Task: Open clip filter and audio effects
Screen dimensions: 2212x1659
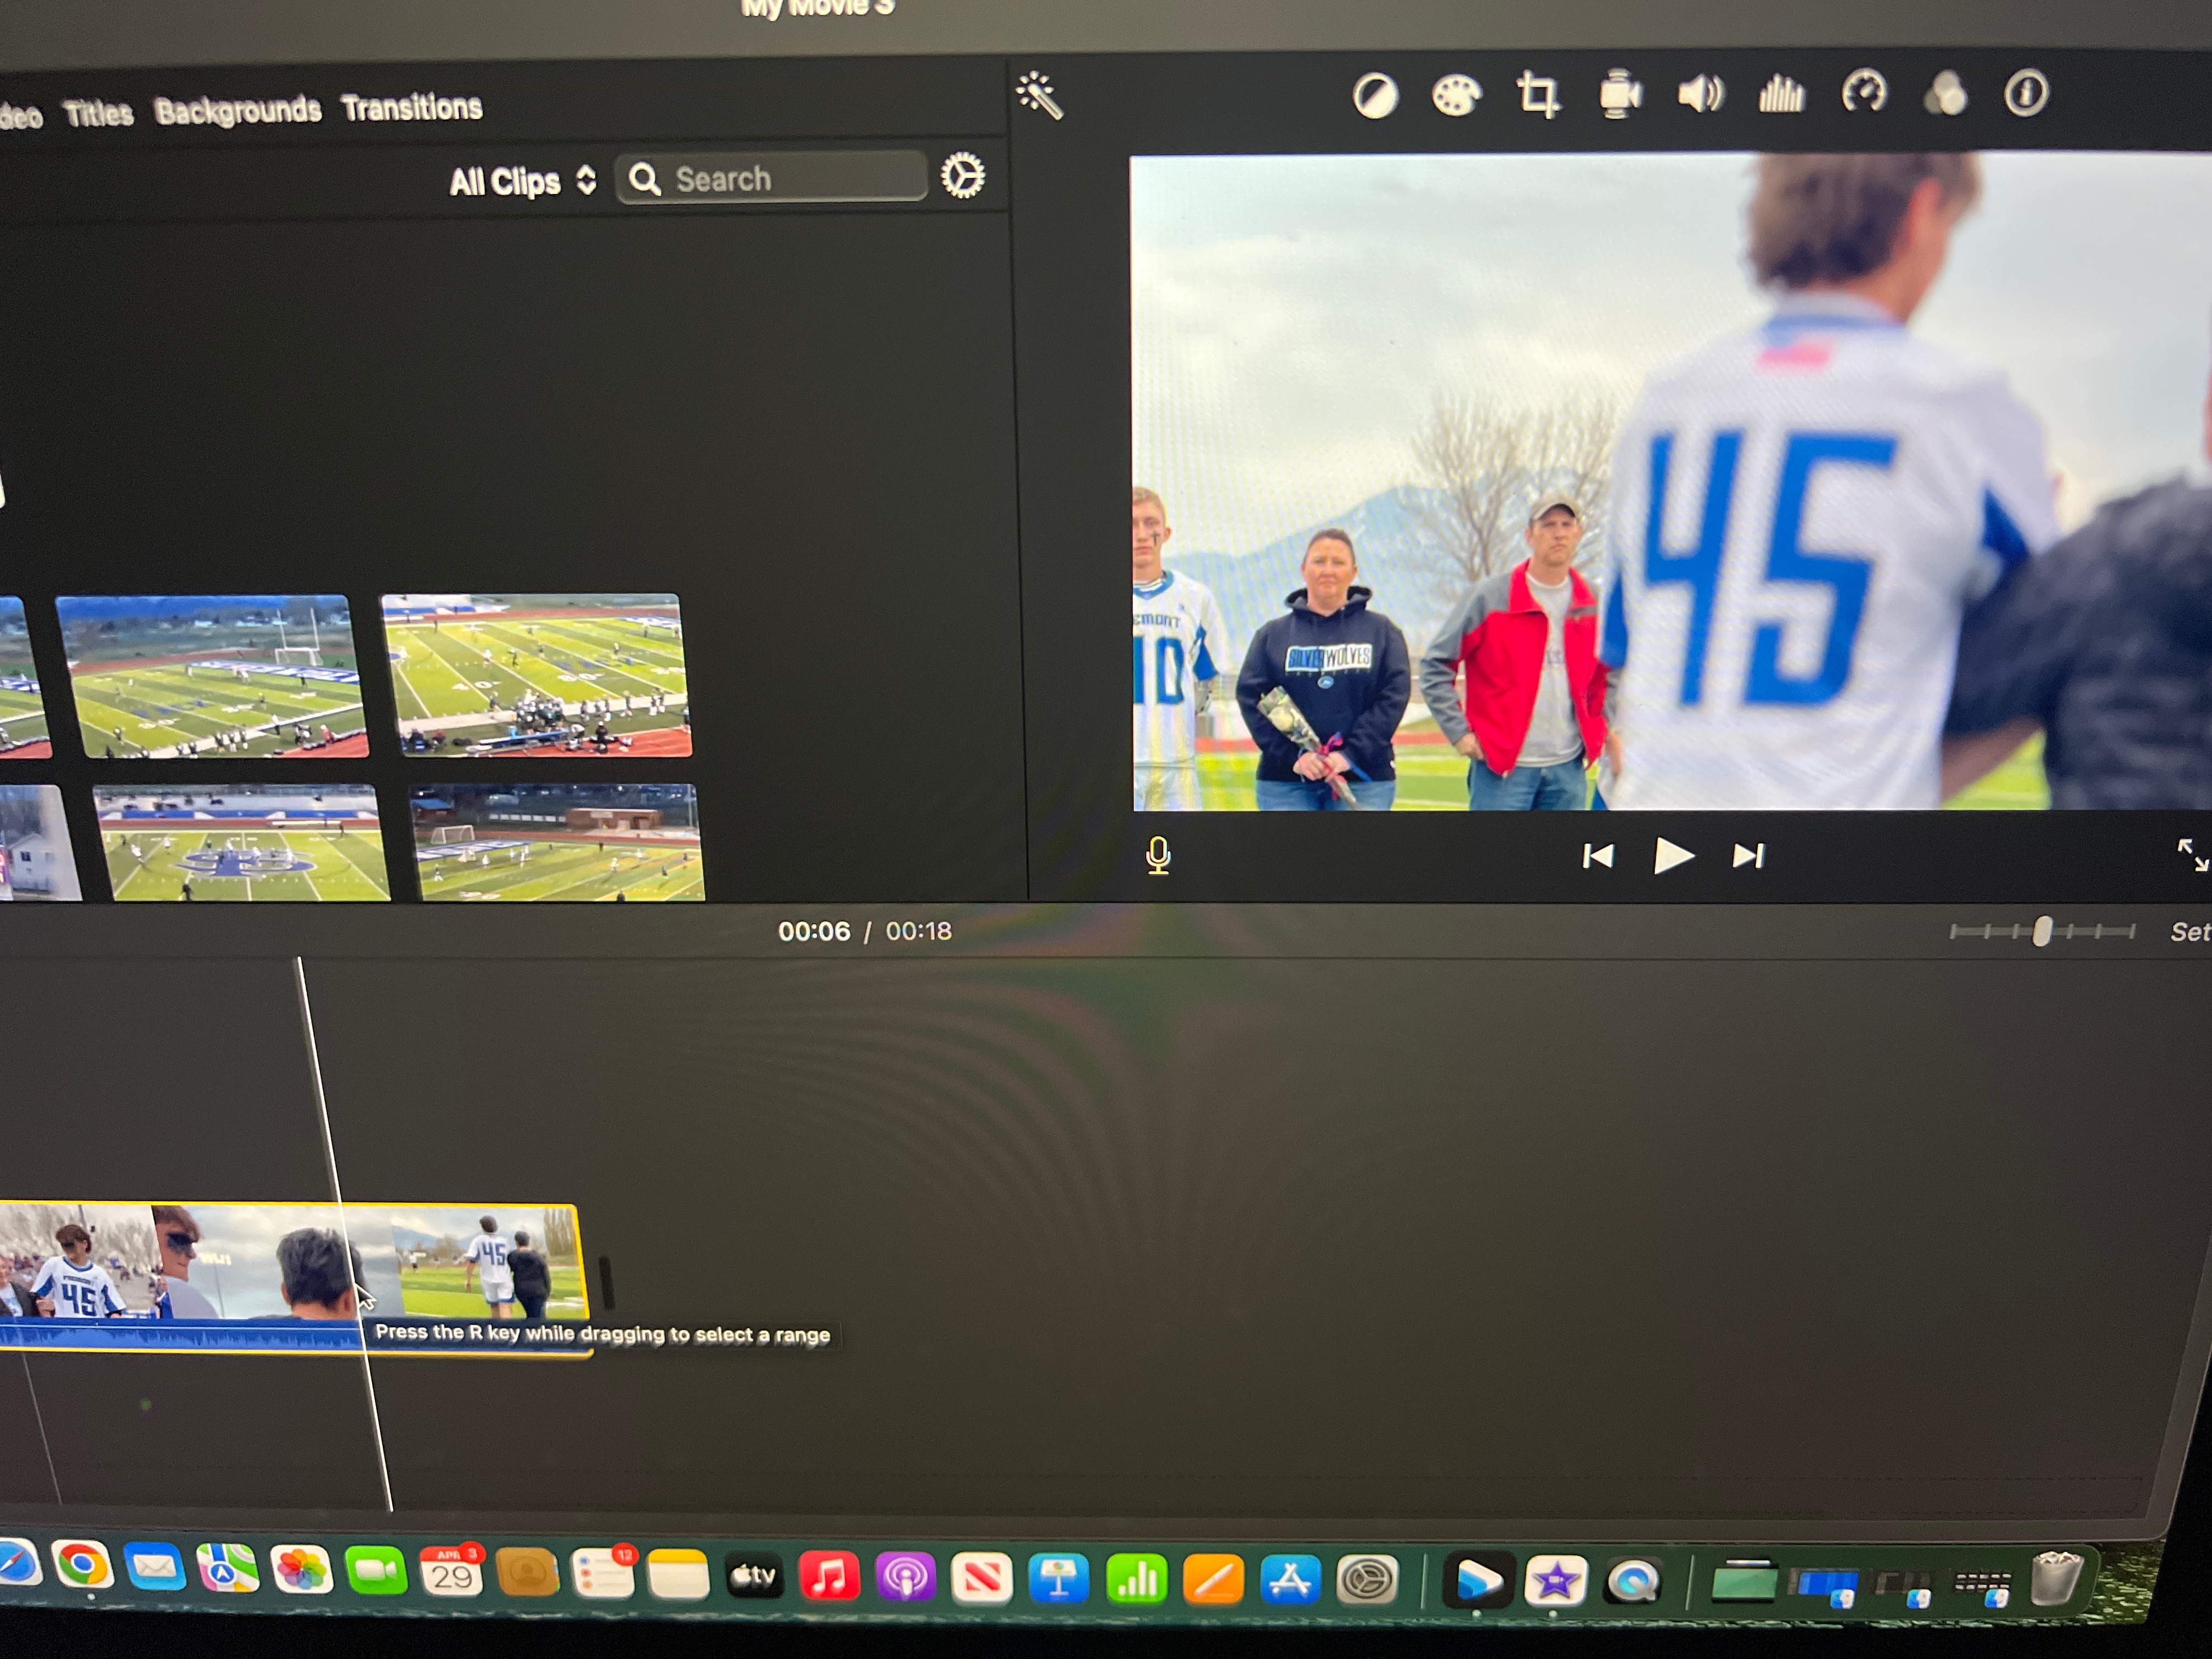Action: click(x=1945, y=94)
